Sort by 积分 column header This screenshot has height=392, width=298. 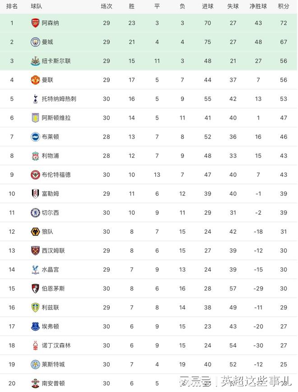pyautogui.click(x=284, y=6)
